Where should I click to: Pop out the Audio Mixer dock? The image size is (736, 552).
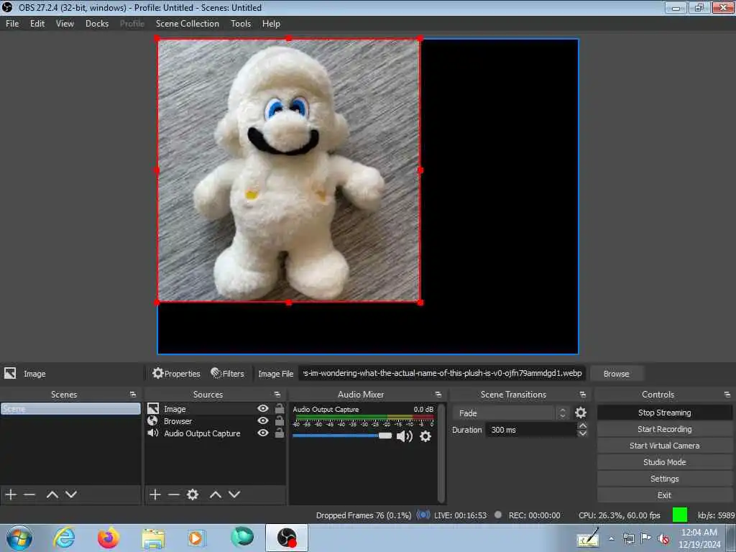[438, 395]
